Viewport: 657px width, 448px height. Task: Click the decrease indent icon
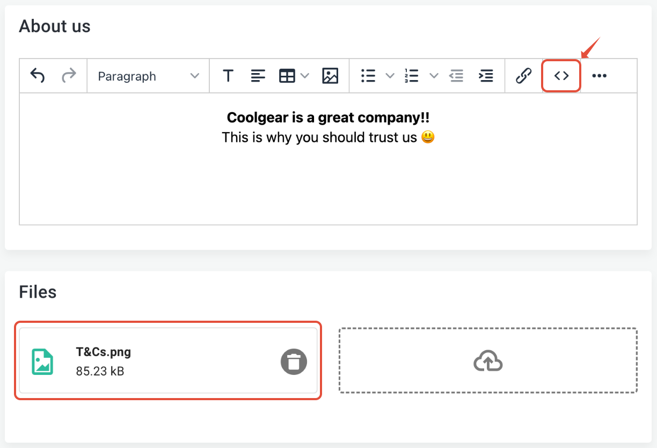456,76
